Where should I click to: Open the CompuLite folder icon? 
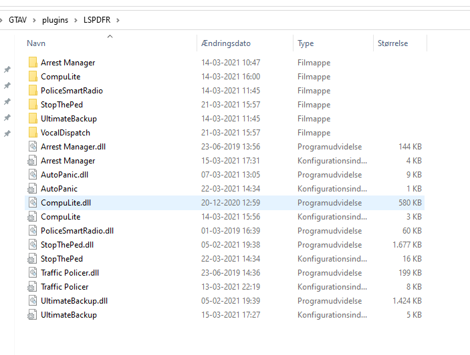point(33,77)
